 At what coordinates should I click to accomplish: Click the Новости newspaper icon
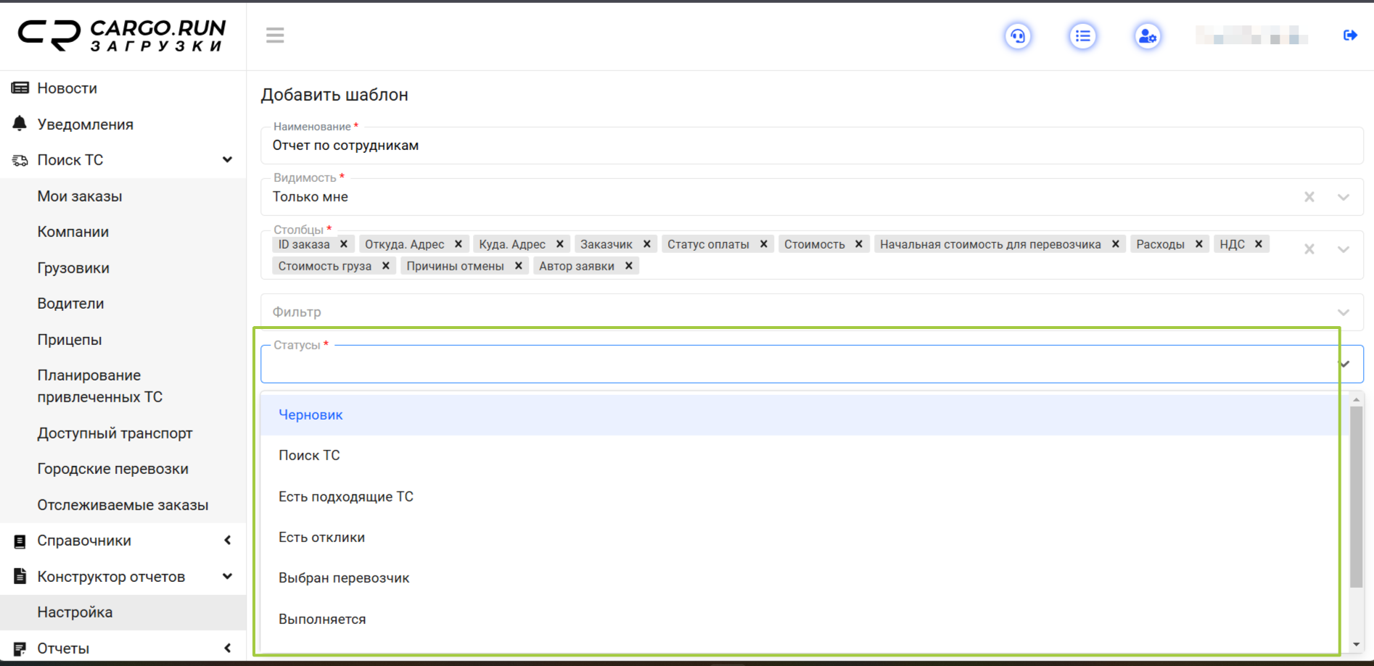click(x=20, y=88)
